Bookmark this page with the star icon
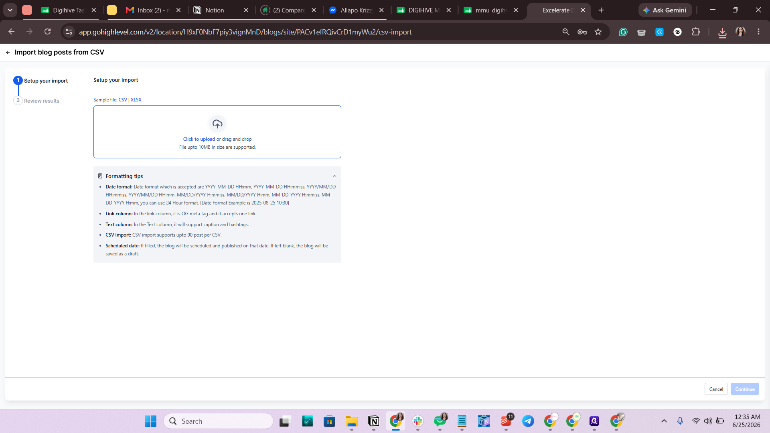 [598, 32]
